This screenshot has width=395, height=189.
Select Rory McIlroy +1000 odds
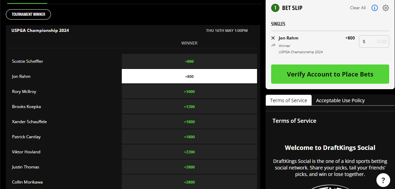(189, 91)
